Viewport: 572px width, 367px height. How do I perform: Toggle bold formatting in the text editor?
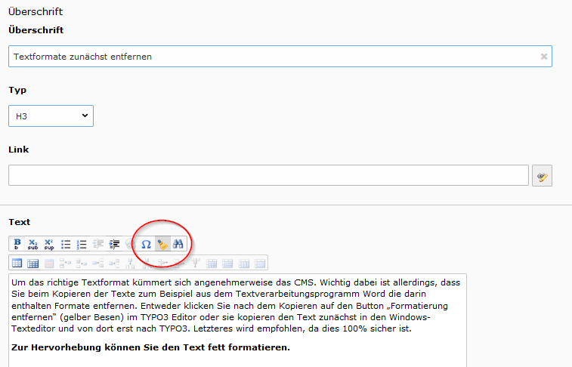tap(17, 244)
